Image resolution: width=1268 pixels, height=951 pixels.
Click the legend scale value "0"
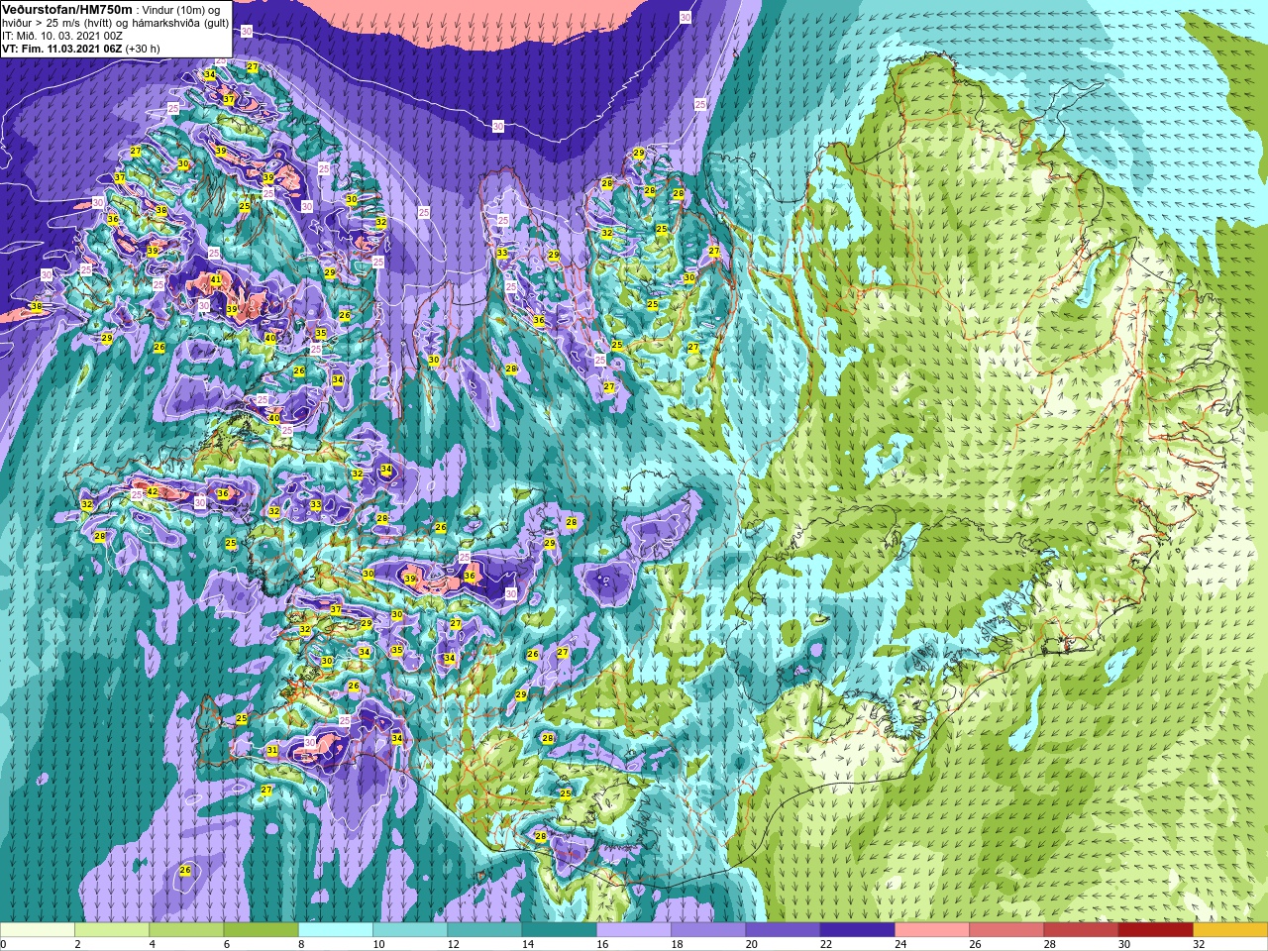click(x=4, y=944)
